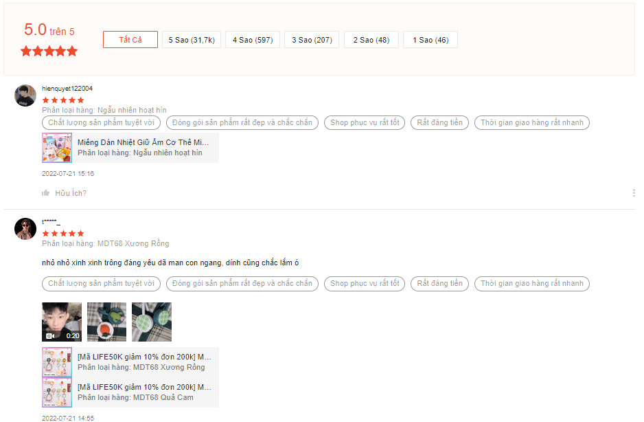Click the thumbs-up Hữu Ích icon

tap(46, 193)
